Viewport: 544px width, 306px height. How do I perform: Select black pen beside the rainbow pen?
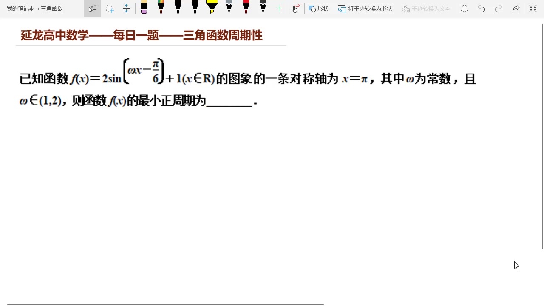[178, 7]
